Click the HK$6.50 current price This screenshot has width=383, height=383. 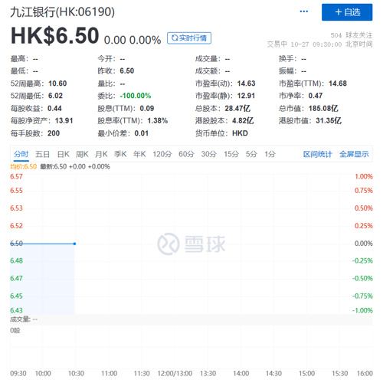pos(54,35)
